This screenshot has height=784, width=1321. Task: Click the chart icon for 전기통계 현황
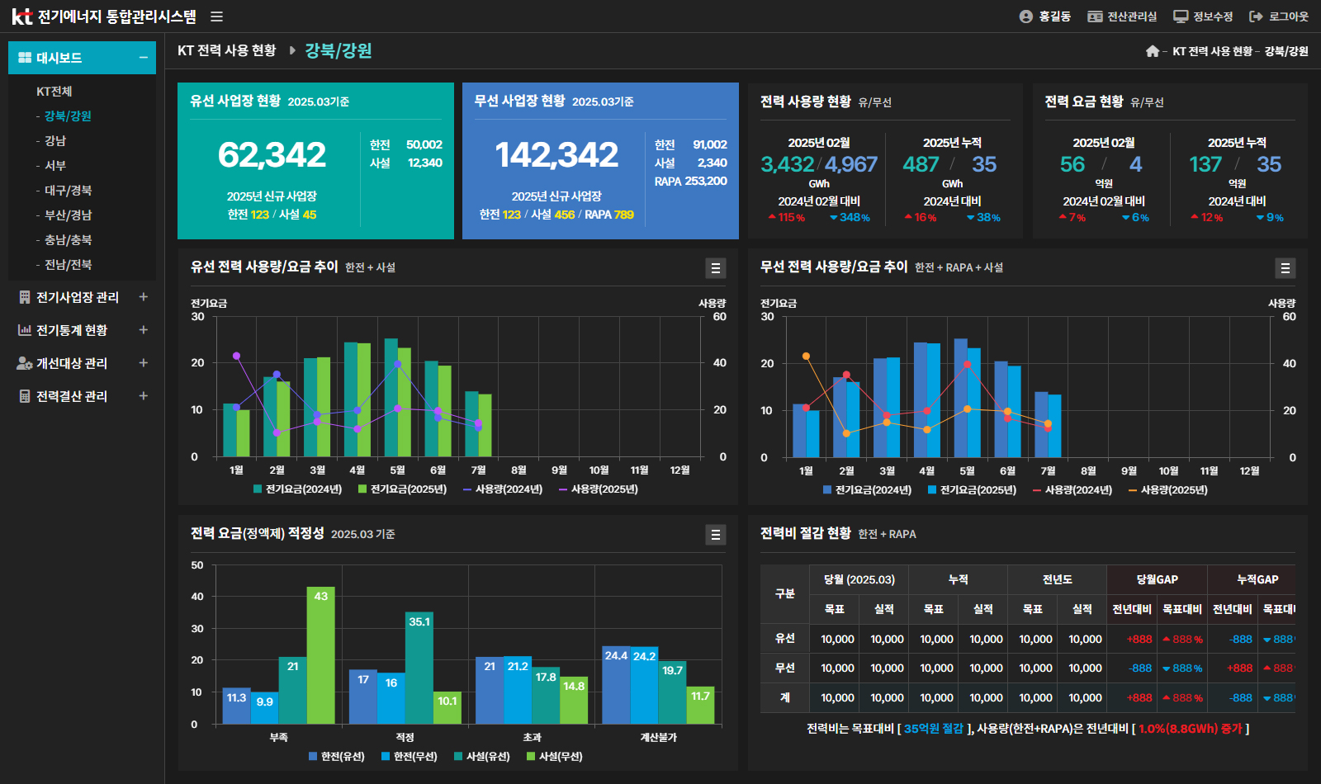(25, 330)
